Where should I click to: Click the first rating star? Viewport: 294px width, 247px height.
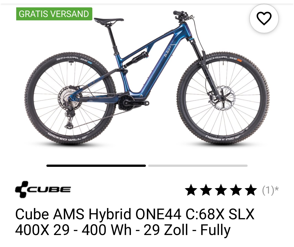click(191, 190)
